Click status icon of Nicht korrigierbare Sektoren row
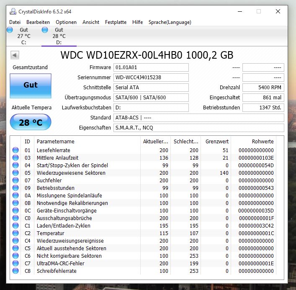 15,256
